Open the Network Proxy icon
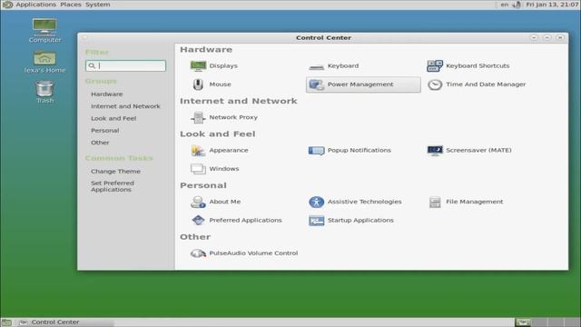581x327 pixels. tap(198, 117)
